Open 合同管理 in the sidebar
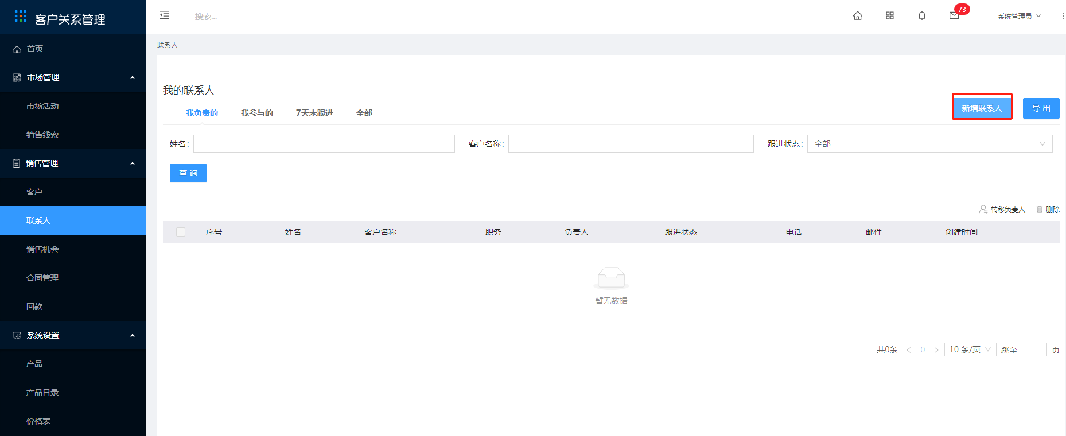Screen dimensions: 1066x436 pos(73,278)
